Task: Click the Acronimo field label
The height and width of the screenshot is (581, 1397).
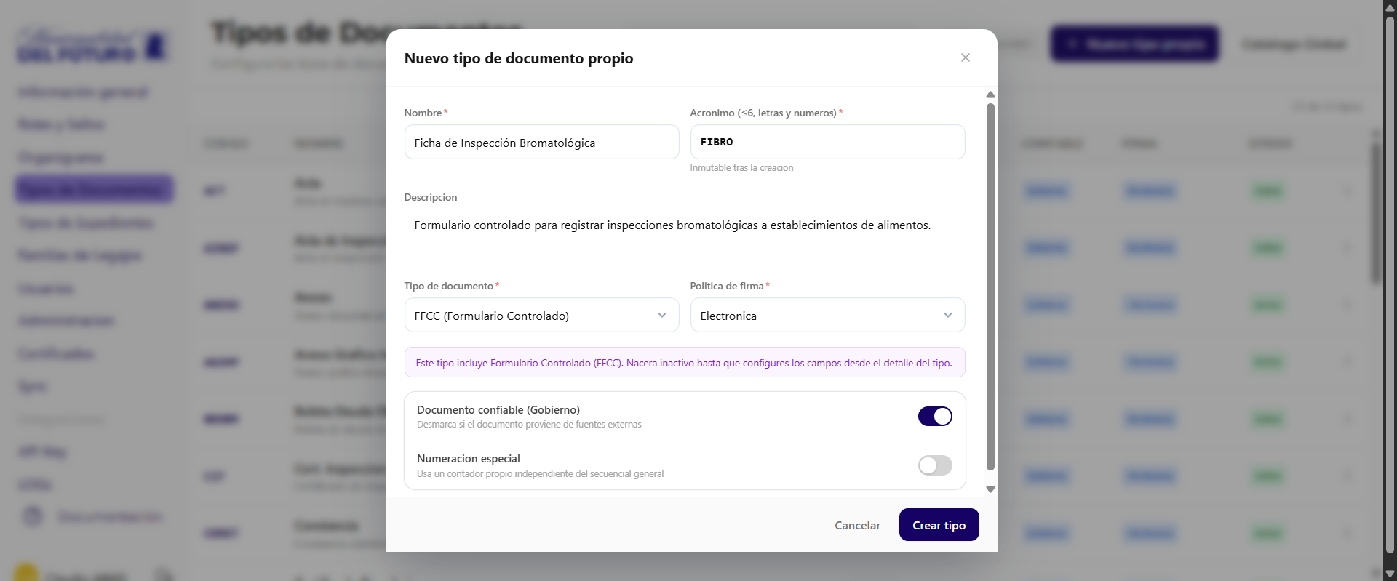Action: tap(763, 113)
